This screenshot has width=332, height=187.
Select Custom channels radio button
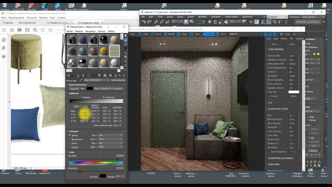point(70,147)
